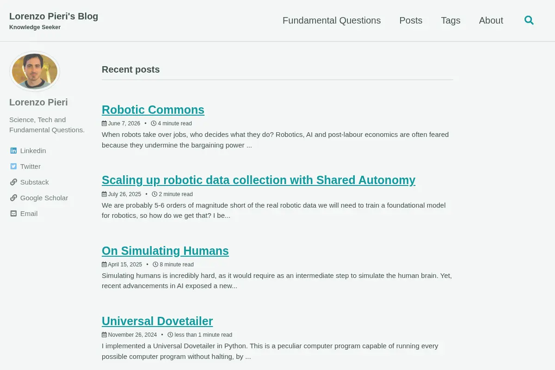Viewport: 555px width, 370px height.
Task: Open the On Simulating Humans article
Action: pos(165,251)
